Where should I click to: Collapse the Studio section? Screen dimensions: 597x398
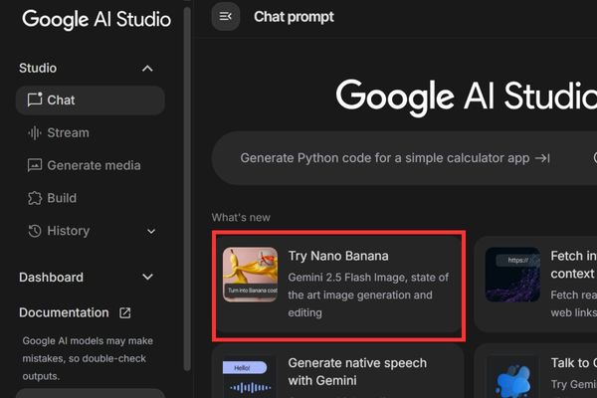coord(147,68)
